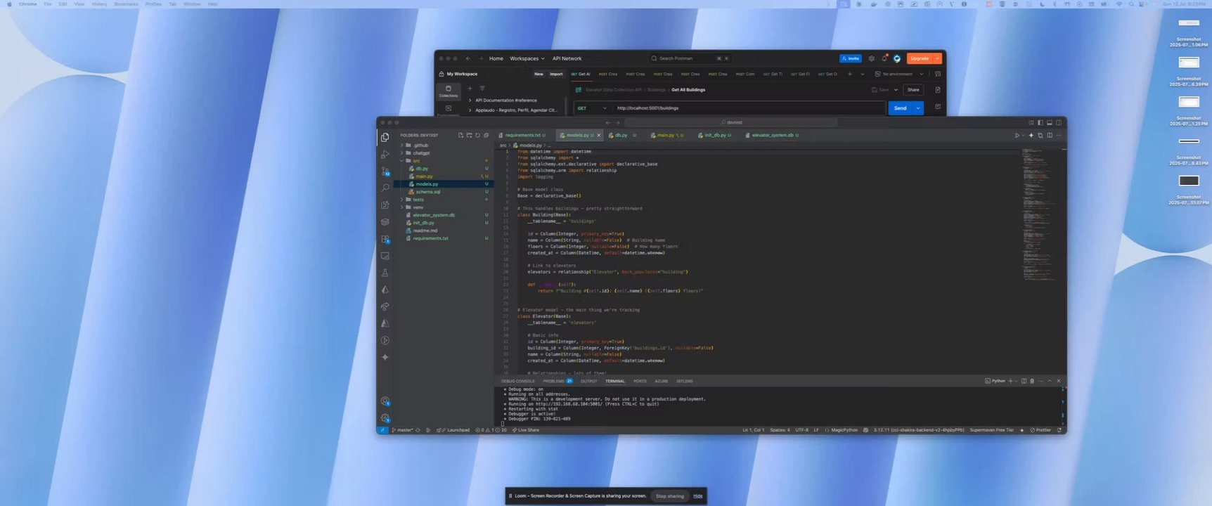Filter the Postman collections list
1212x506 pixels.
[x=482, y=89]
